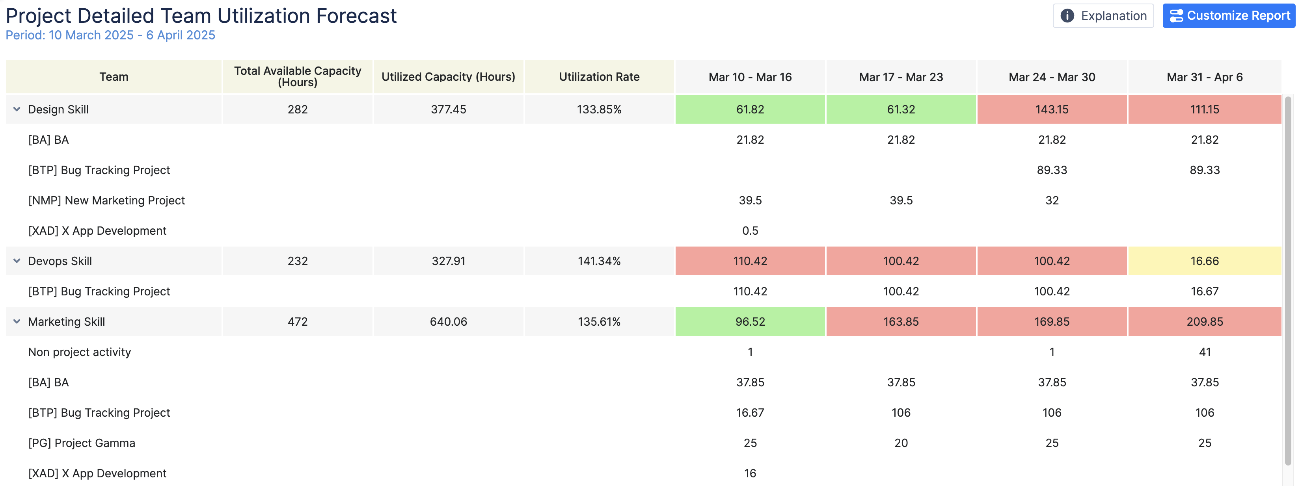
Task: Select the [PG] Project Gamma row
Action: [81, 443]
